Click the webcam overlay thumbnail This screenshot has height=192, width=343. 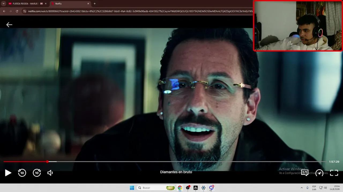click(298, 26)
